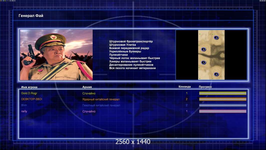
Task: Click Slim loading progress bar
Action: click(x=223, y=105)
